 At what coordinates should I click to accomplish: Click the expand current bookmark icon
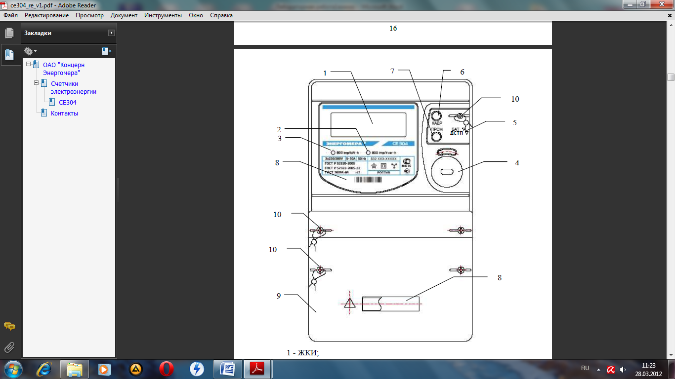coord(107,51)
